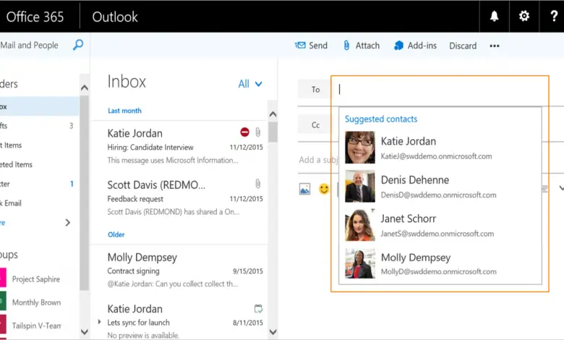Open Feedback request email from Scott Davis

pyautogui.click(x=180, y=197)
